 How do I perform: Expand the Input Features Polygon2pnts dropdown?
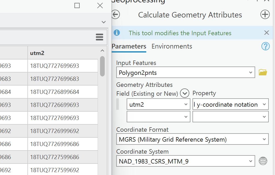[x=250, y=73]
